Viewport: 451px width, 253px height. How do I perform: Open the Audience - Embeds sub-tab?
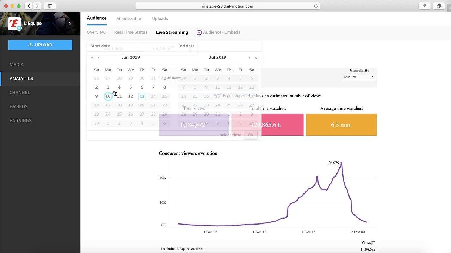[218, 32]
